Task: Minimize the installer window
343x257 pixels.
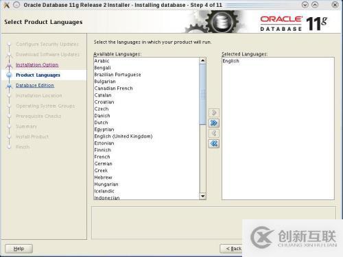Action: click(305, 5)
